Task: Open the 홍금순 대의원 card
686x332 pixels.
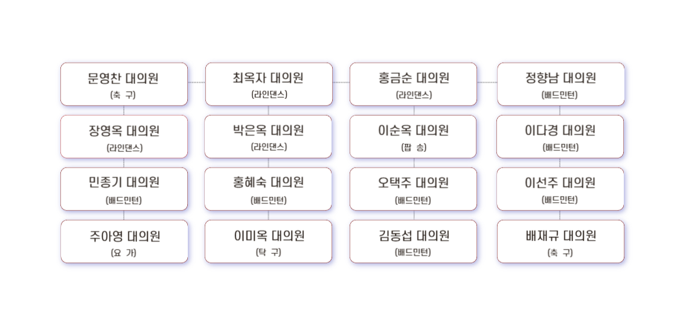Action: (413, 84)
